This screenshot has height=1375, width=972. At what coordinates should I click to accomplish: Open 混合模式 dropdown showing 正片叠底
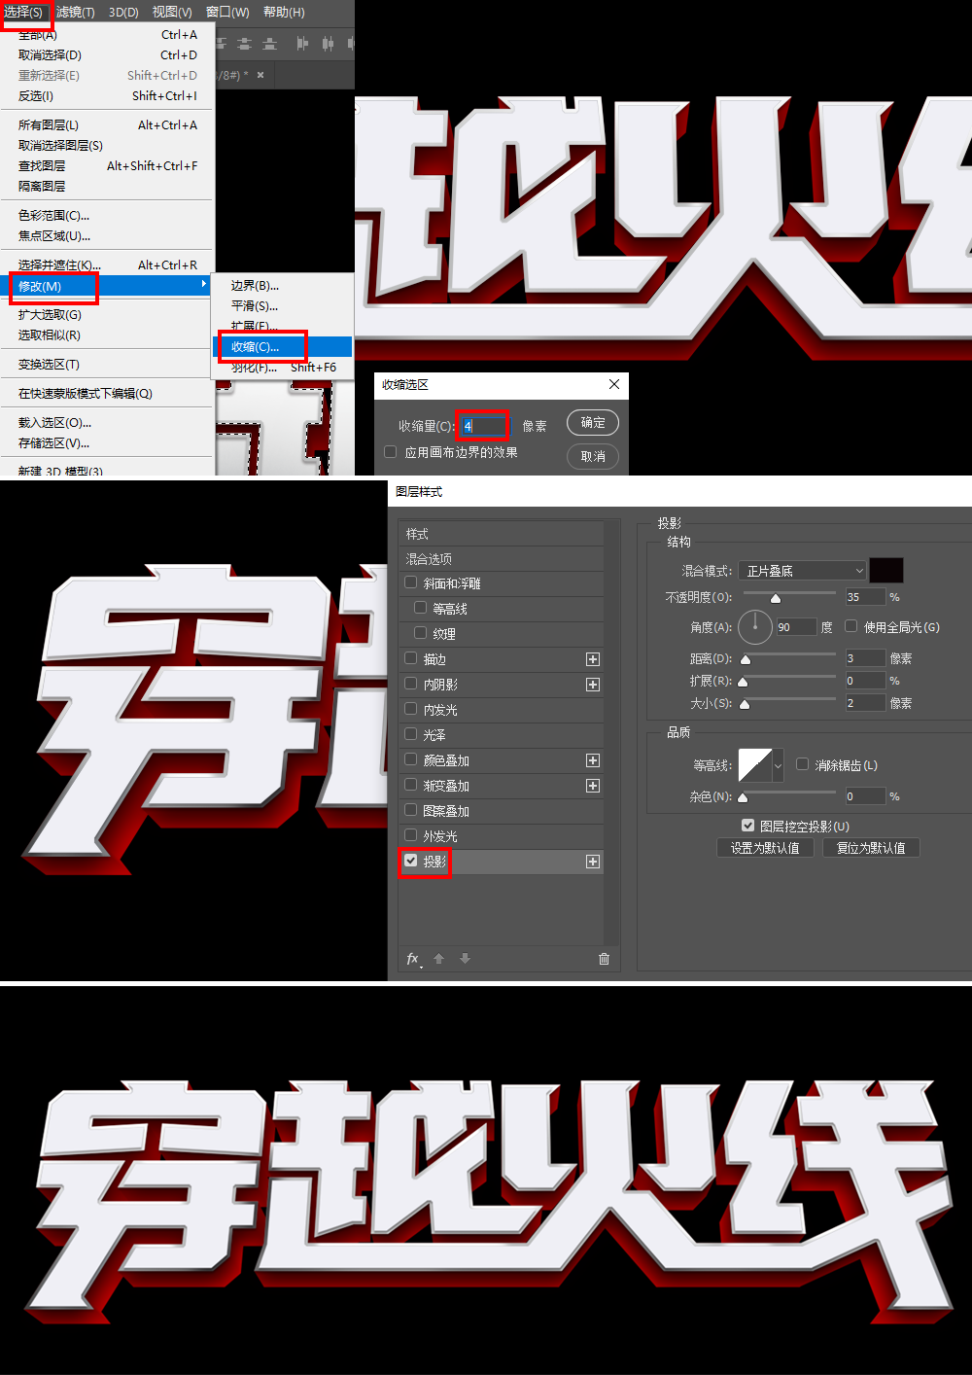point(802,571)
